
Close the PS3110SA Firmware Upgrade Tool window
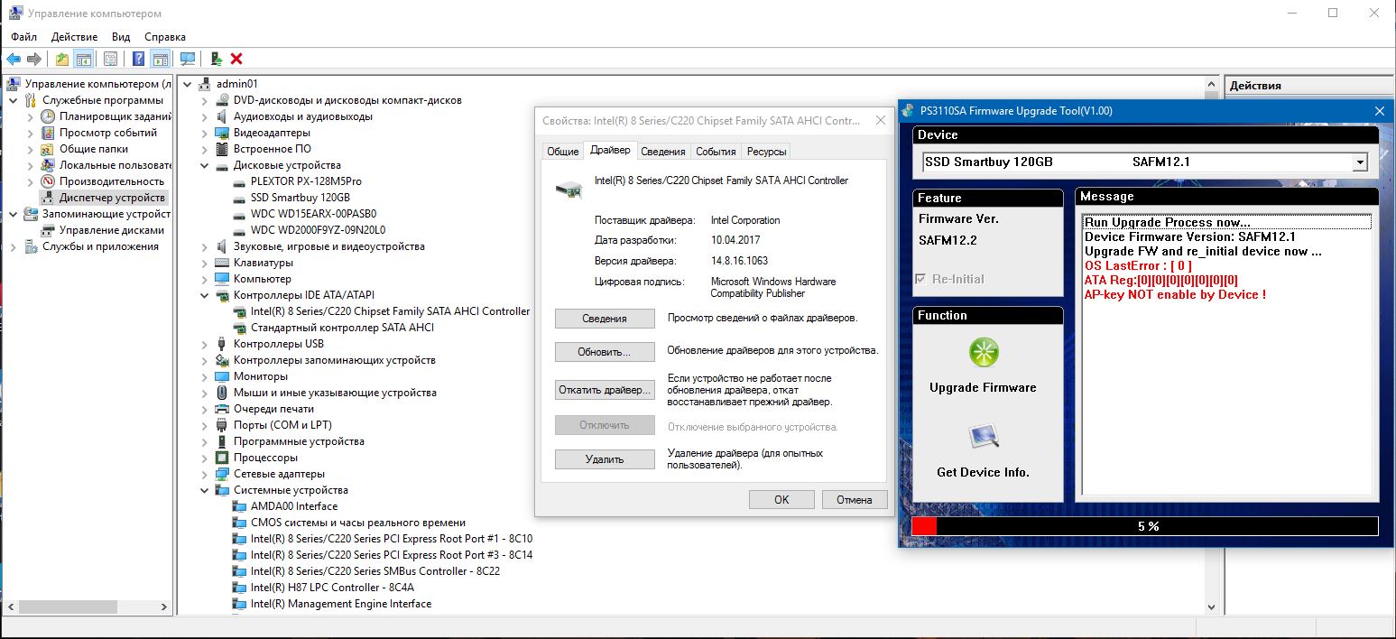click(x=1379, y=111)
